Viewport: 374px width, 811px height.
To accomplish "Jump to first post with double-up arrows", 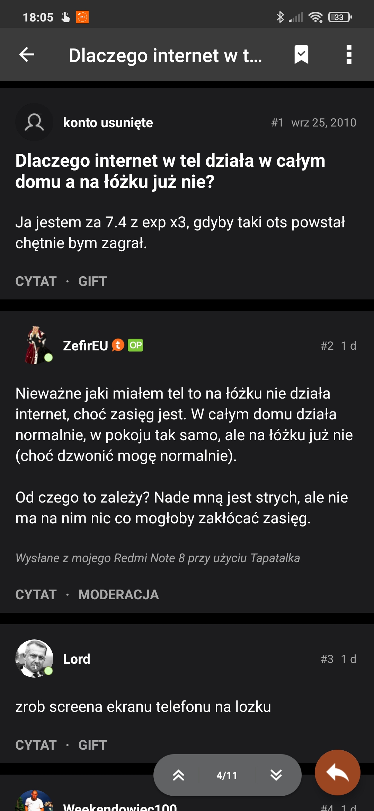I will pos(178,775).
